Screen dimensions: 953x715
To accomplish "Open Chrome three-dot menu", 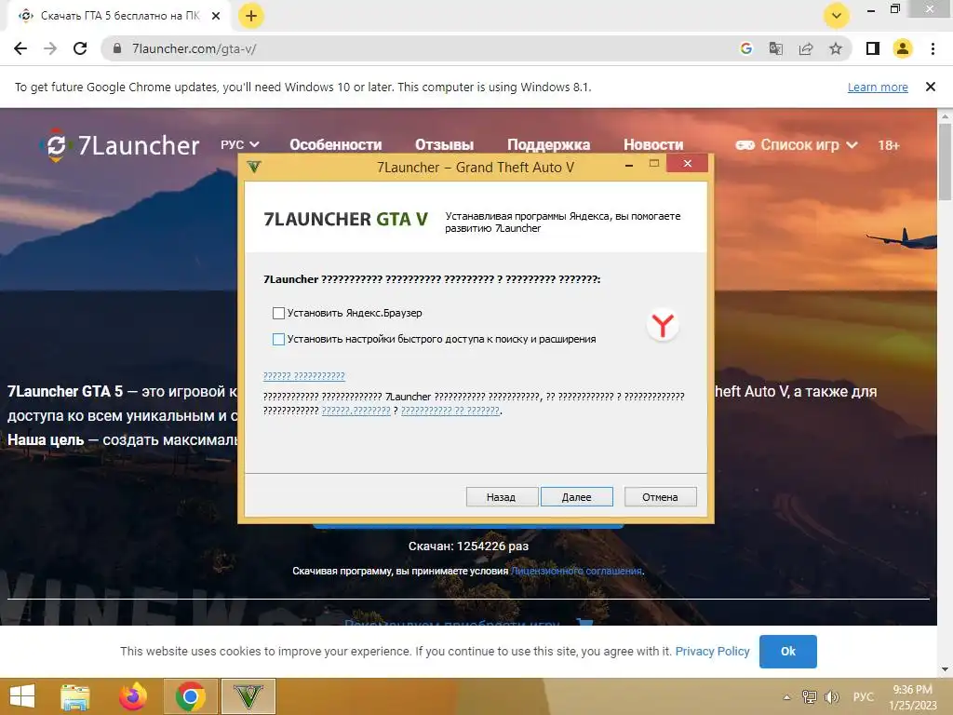I will (933, 48).
